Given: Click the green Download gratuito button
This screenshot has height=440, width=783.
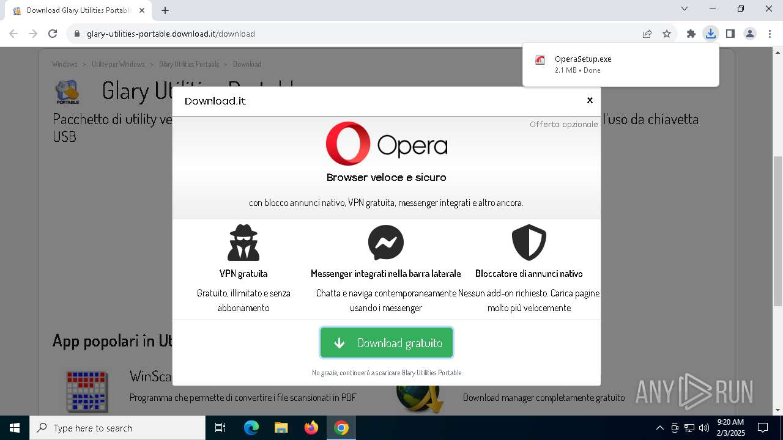Looking at the screenshot, I should point(387,343).
